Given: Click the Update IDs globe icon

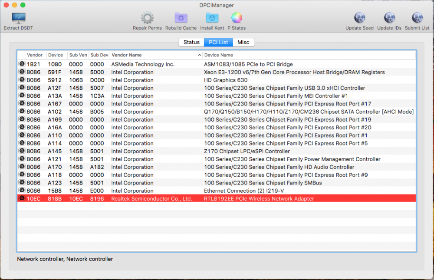Looking at the screenshot, I should tap(389, 18).
